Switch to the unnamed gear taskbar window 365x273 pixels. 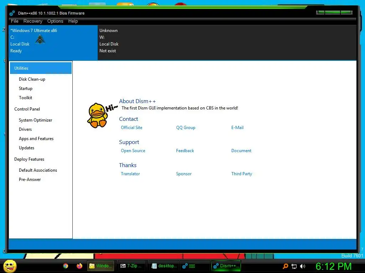tap(194, 266)
